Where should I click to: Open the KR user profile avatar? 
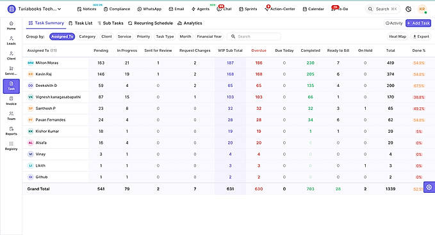pos(422,9)
